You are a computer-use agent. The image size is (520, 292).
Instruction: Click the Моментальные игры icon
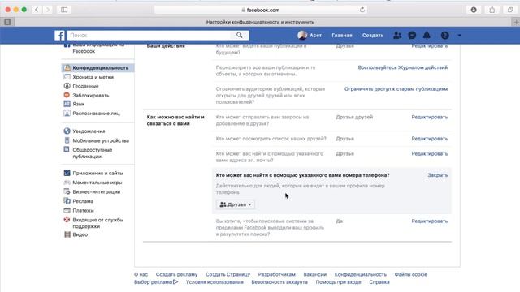coord(67,182)
